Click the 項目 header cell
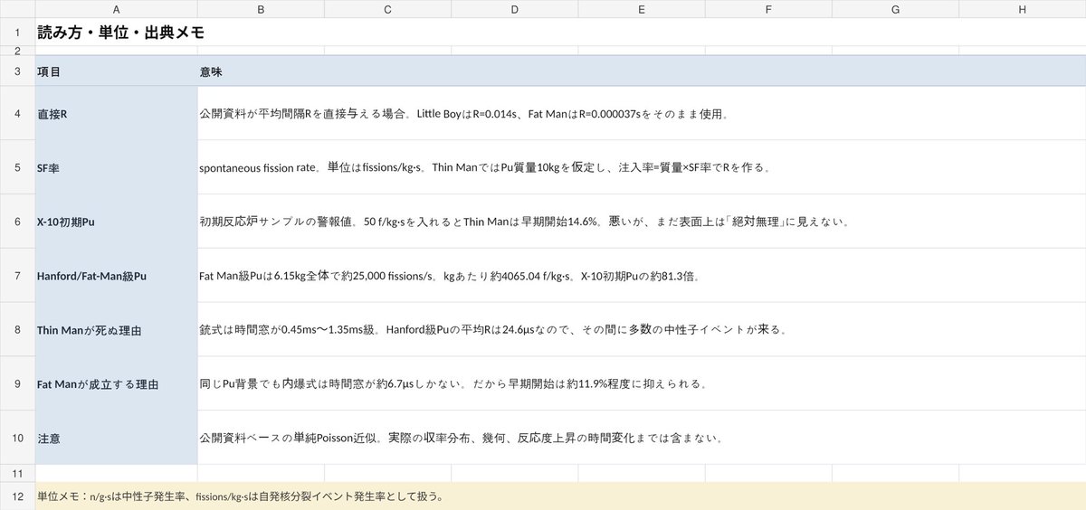This screenshot has width=1086, height=510. [116, 71]
